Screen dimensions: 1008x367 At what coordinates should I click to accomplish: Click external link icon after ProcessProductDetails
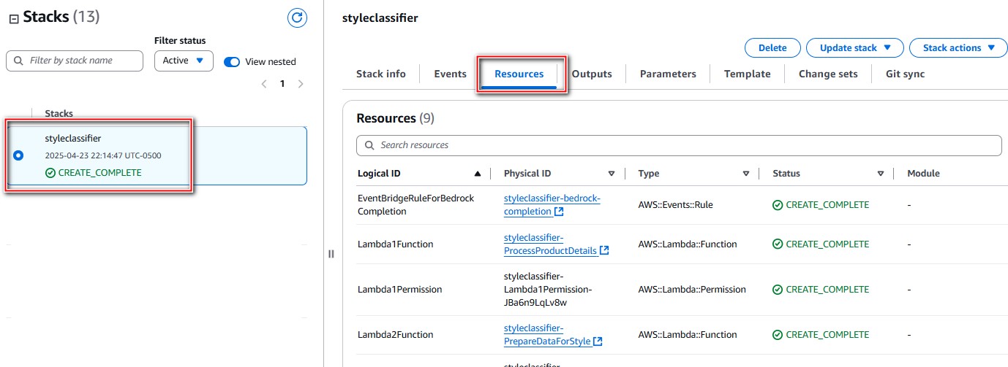coord(604,251)
